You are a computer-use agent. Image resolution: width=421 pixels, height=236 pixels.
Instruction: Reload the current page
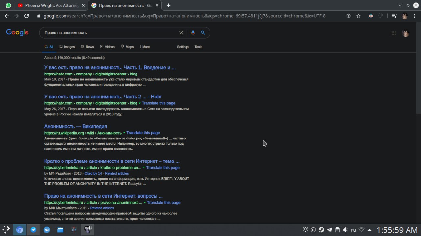coord(27,16)
